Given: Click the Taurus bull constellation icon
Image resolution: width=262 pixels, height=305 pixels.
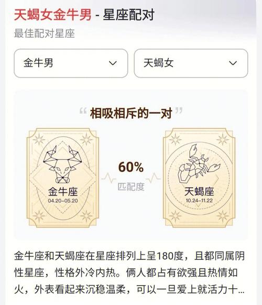Looking at the screenshot, I should coord(62,165).
